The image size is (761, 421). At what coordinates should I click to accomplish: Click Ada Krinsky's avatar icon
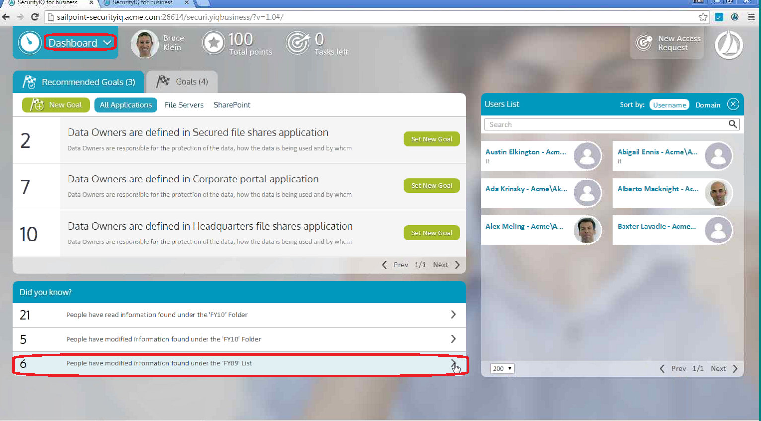(x=587, y=193)
